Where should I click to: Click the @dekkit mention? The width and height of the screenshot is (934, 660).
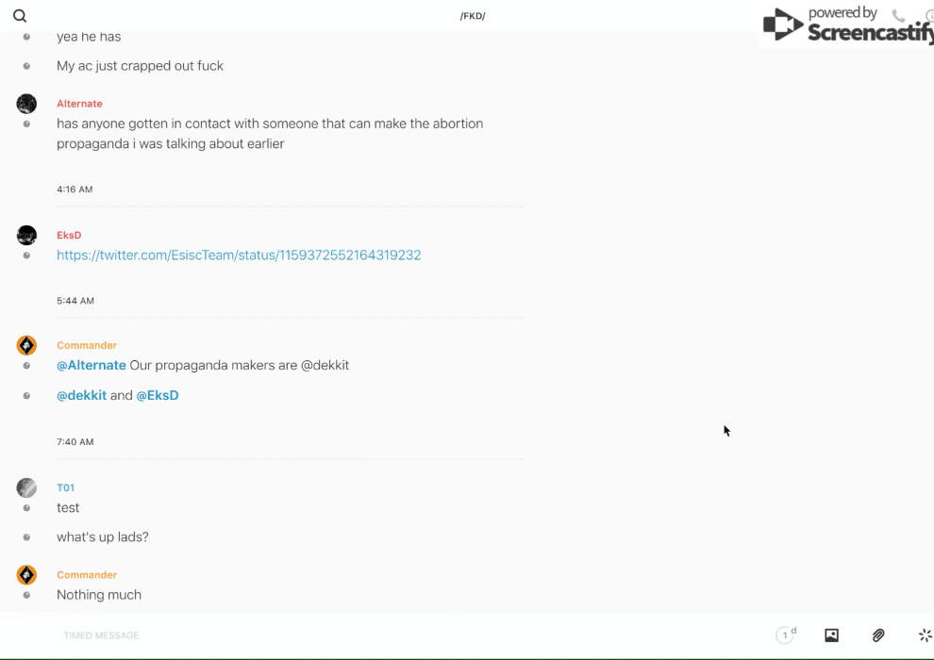[x=81, y=395]
